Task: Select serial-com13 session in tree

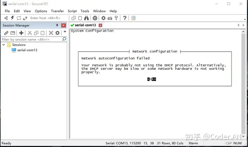Action: coord(27,50)
